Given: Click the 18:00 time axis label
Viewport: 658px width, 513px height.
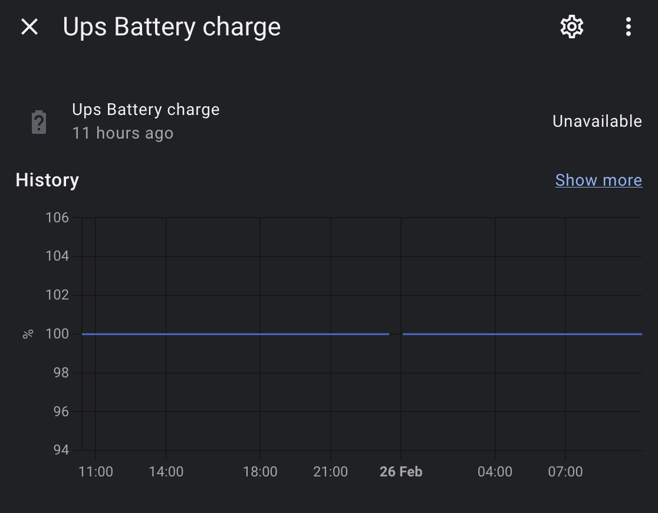Looking at the screenshot, I should [260, 472].
